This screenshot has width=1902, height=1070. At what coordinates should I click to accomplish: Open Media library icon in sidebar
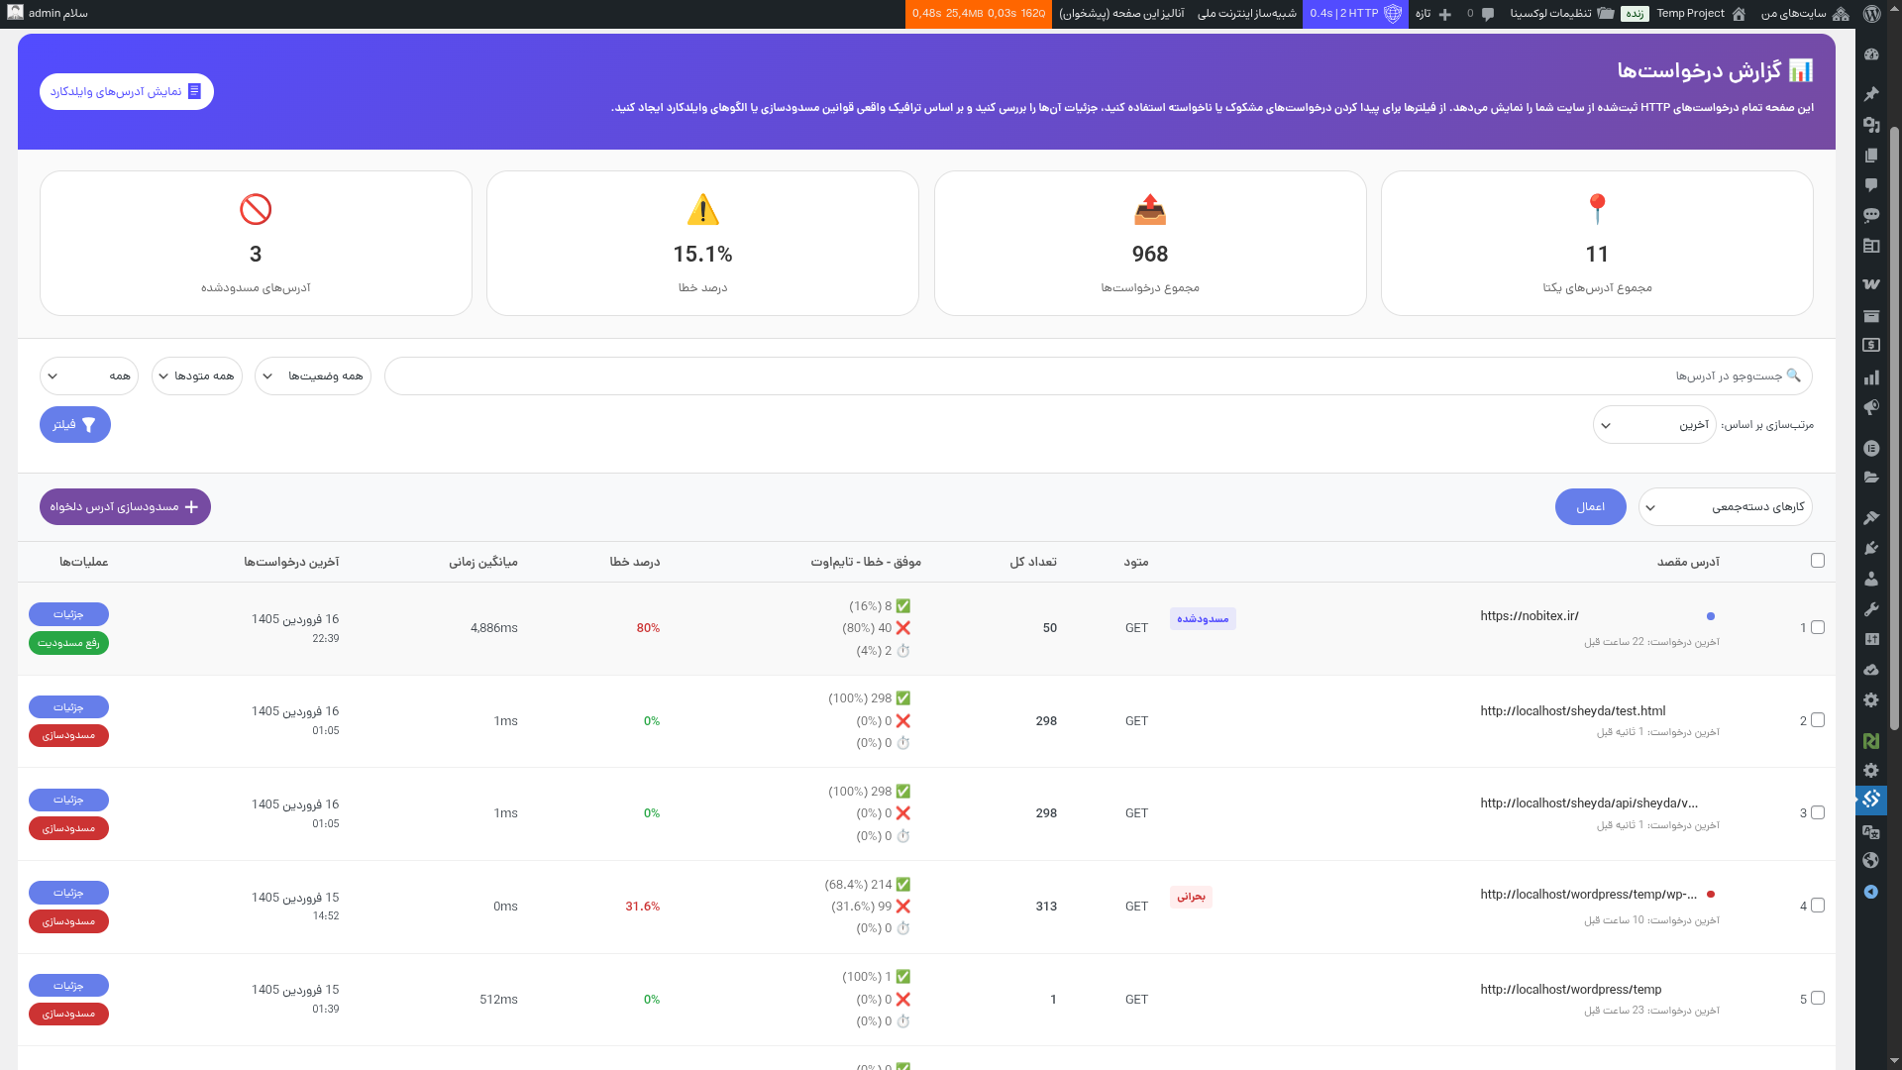1871,125
